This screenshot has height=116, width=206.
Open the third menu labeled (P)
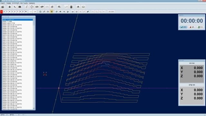[16, 3]
